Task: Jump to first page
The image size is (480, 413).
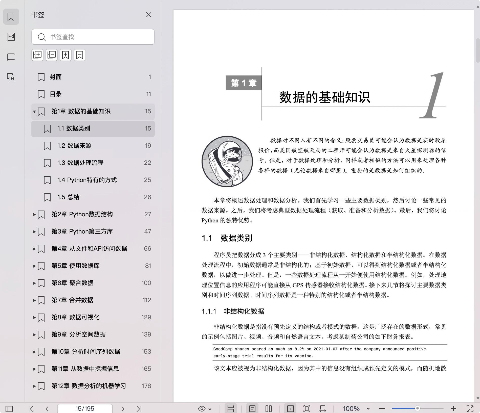Action: (31, 409)
